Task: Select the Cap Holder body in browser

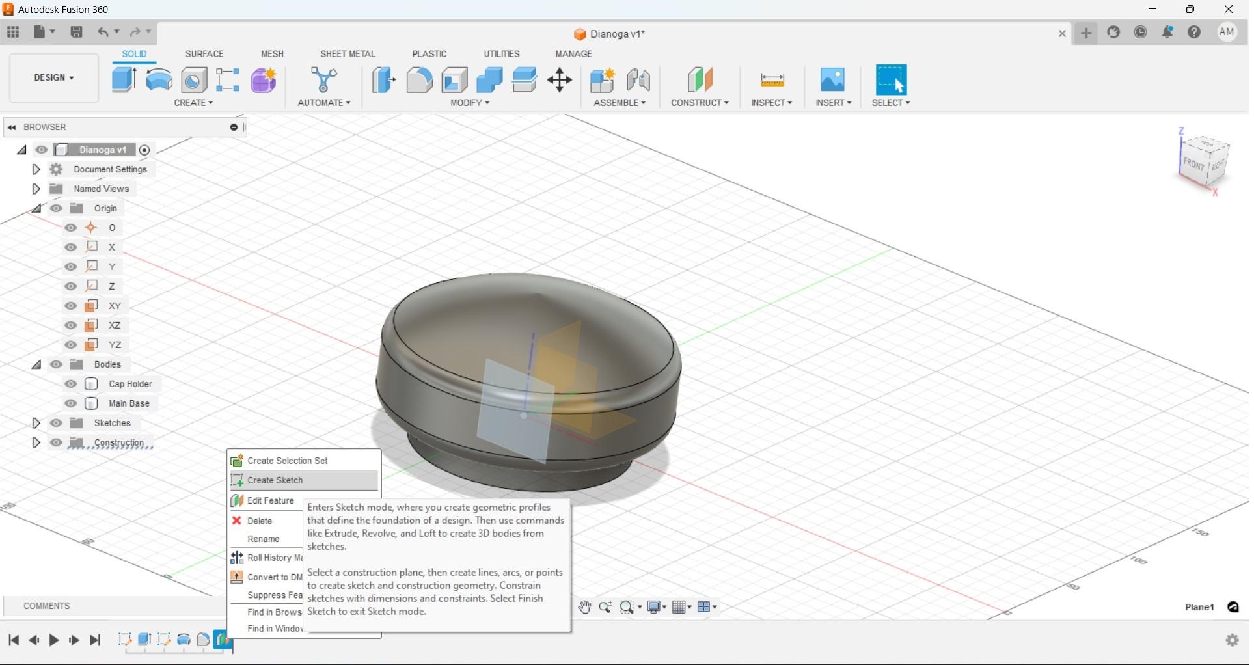Action: pos(130,384)
